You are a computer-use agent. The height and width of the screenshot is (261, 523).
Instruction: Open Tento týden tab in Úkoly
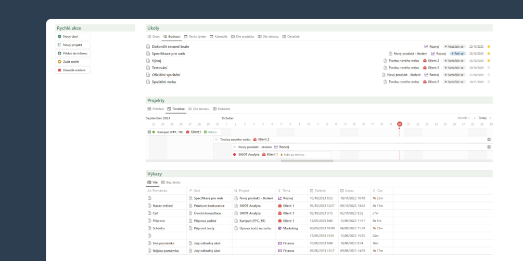(195, 36)
